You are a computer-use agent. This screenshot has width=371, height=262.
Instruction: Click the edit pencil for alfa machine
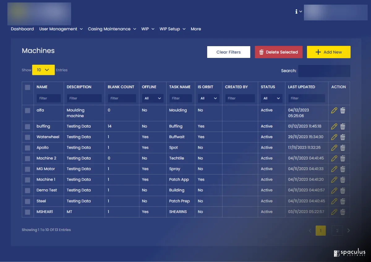click(x=334, y=111)
